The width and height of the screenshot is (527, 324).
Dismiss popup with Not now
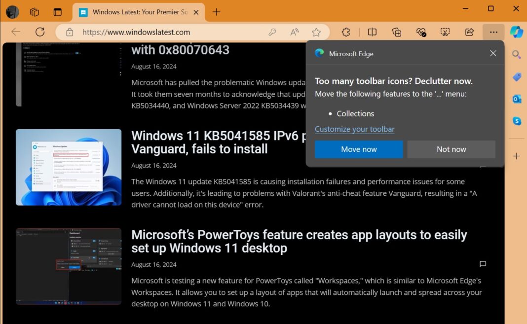pos(451,149)
